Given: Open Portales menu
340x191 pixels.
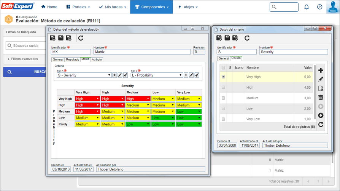Looking at the screenshot, I should 78,7.
